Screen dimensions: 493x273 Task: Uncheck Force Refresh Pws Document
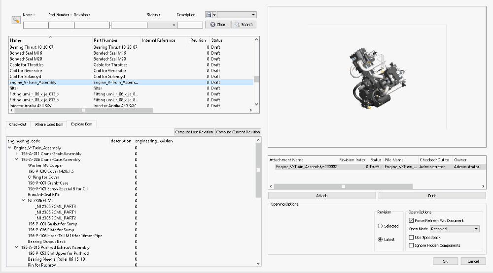coord(412,220)
